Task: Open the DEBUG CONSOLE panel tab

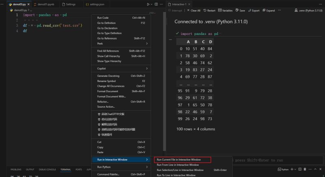Action: coord(47,170)
